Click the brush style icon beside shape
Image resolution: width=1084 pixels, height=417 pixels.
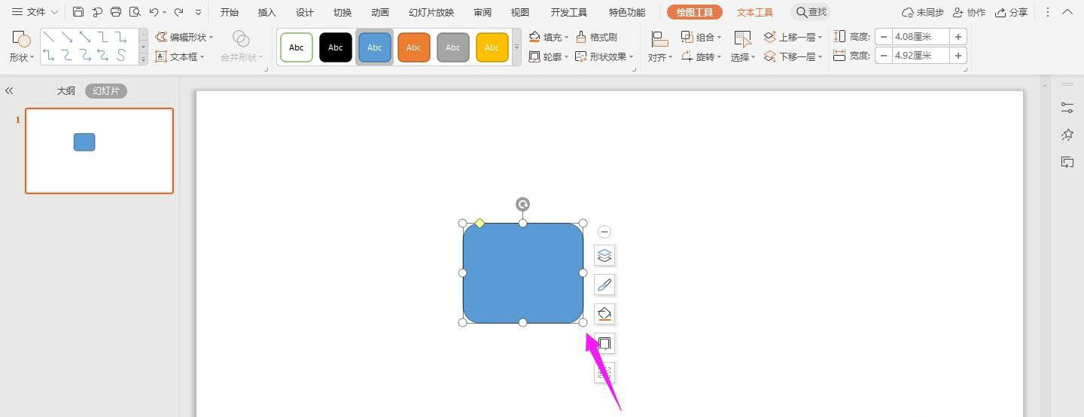604,285
